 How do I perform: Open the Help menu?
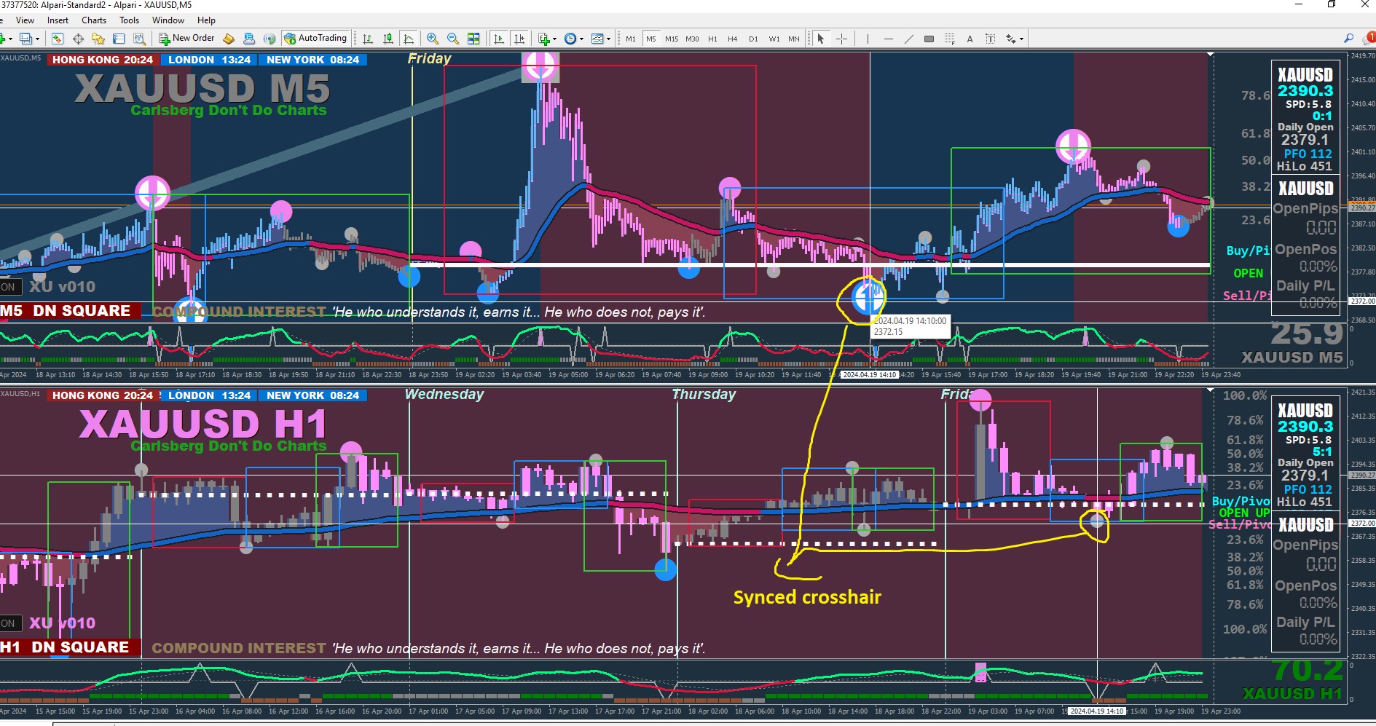coord(207,20)
